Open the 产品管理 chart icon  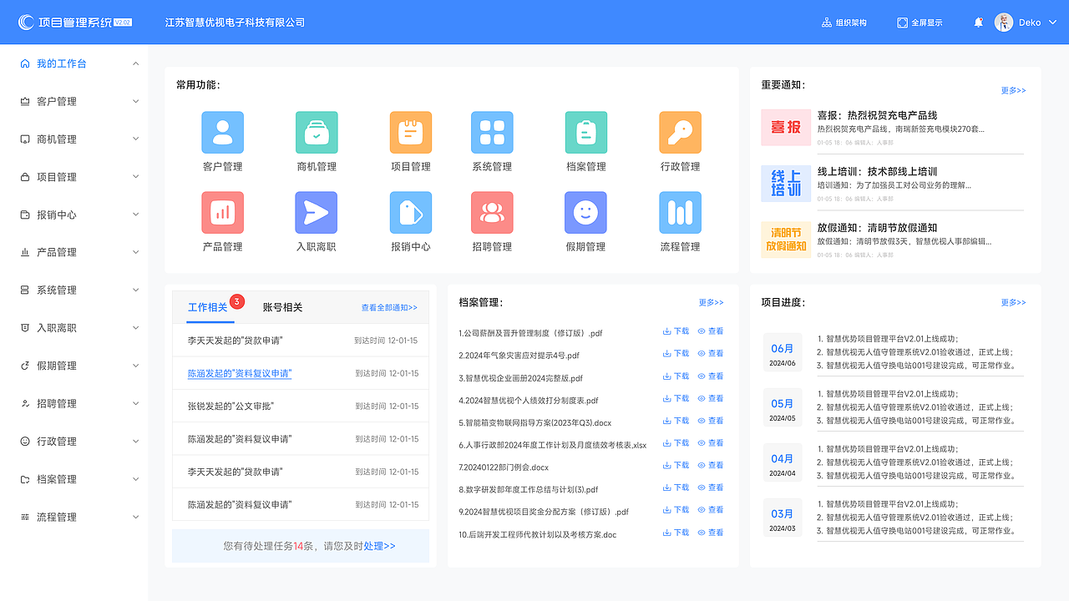pyautogui.click(x=222, y=211)
